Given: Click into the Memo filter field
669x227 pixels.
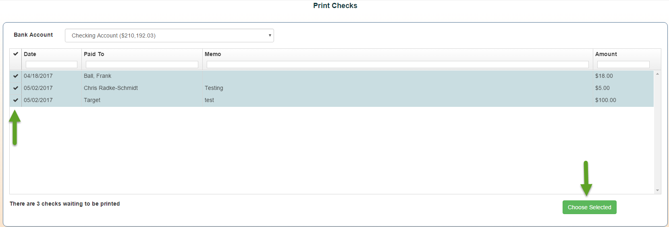Looking at the screenshot, I should pyautogui.click(x=397, y=65).
